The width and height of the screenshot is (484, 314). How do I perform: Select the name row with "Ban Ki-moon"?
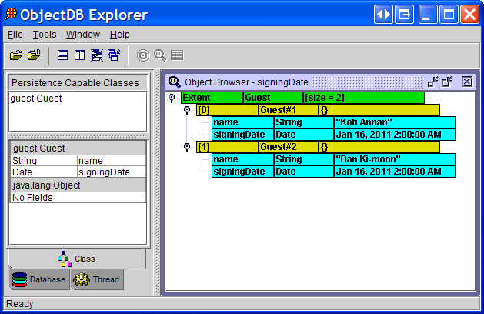[x=333, y=159]
